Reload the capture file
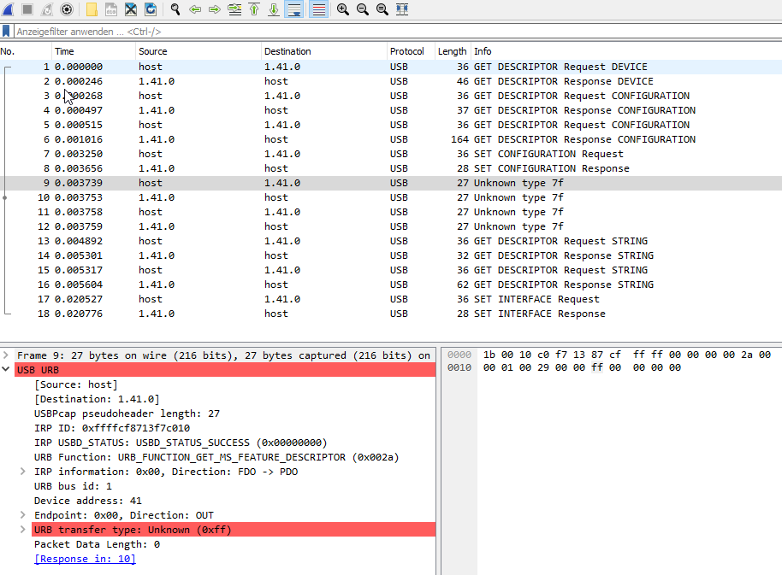Viewport: 782px width, 575px height. click(150, 9)
